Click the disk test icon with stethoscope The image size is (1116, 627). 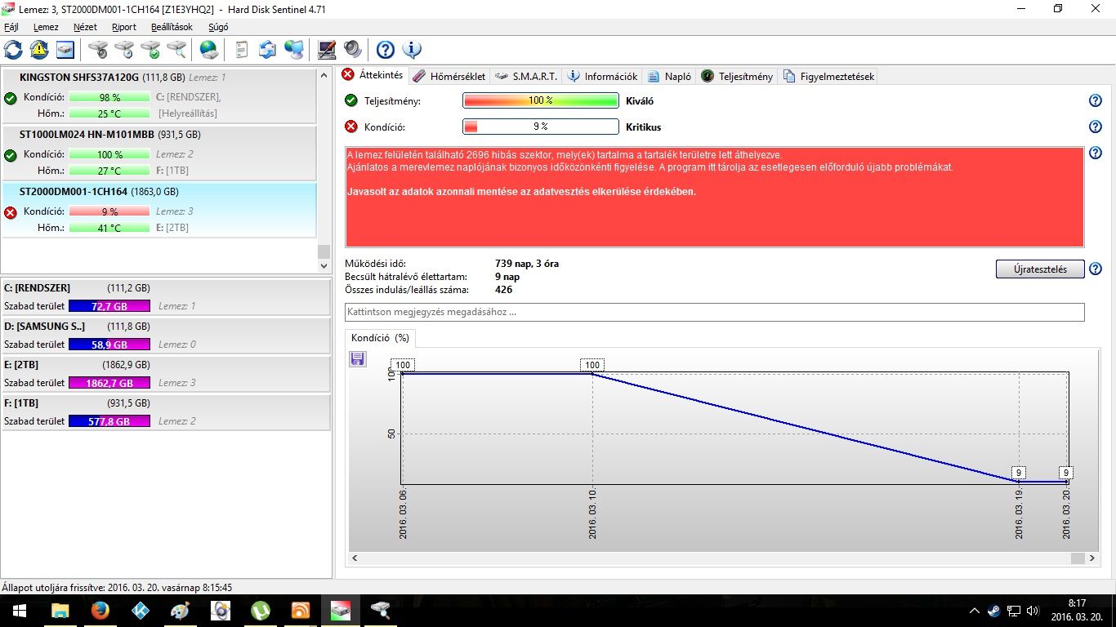click(x=99, y=50)
